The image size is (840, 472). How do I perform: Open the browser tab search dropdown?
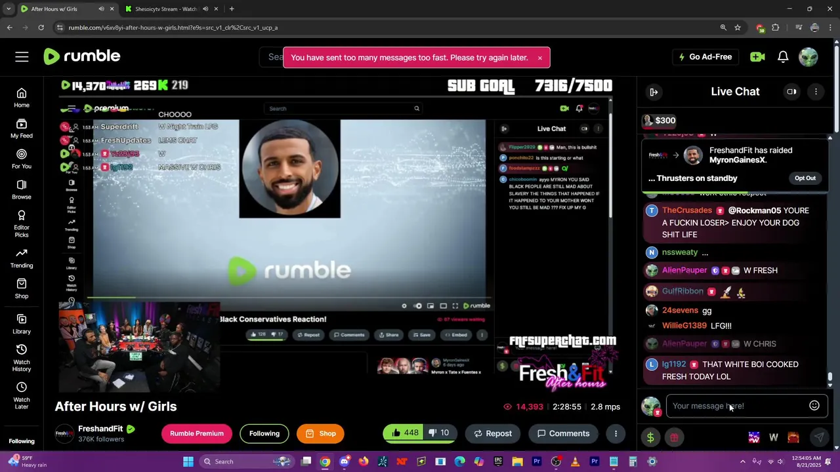coord(8,9)
